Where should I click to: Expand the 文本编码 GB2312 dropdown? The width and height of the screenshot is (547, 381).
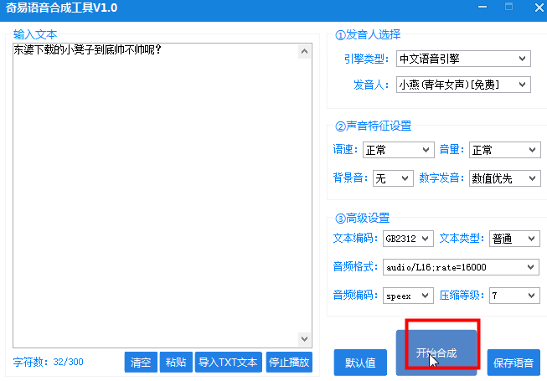(x=408, y=239)
